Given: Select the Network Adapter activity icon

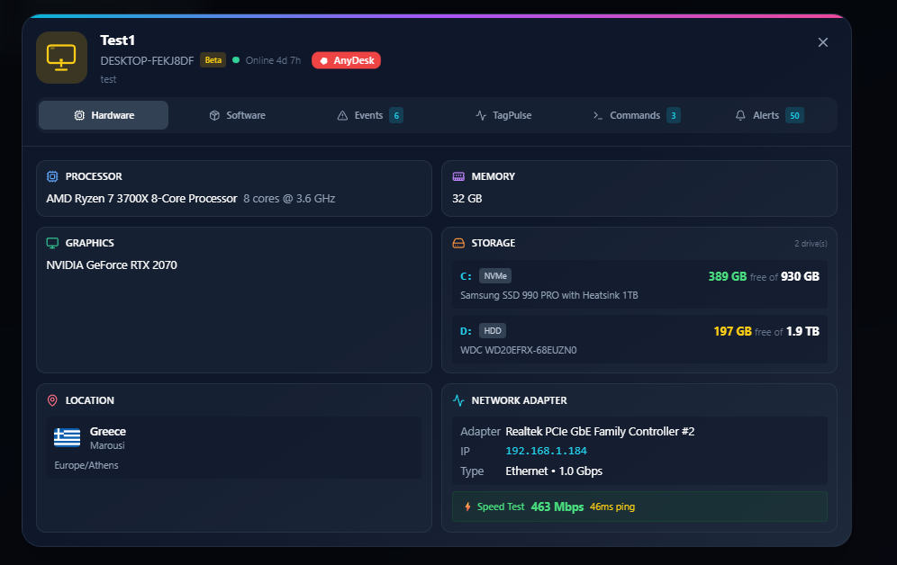Looking at the screenshot, I should (460, 400).
